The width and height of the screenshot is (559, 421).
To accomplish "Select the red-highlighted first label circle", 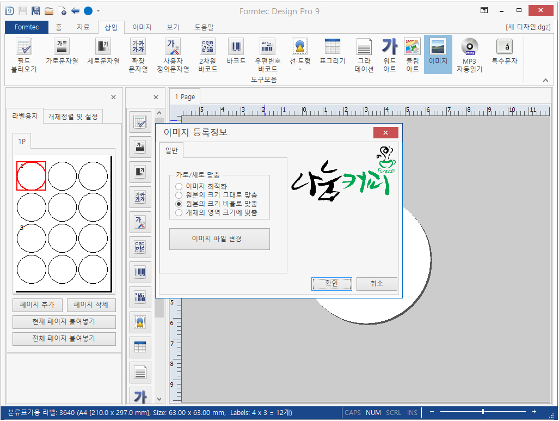I will (x=32, y=176).
